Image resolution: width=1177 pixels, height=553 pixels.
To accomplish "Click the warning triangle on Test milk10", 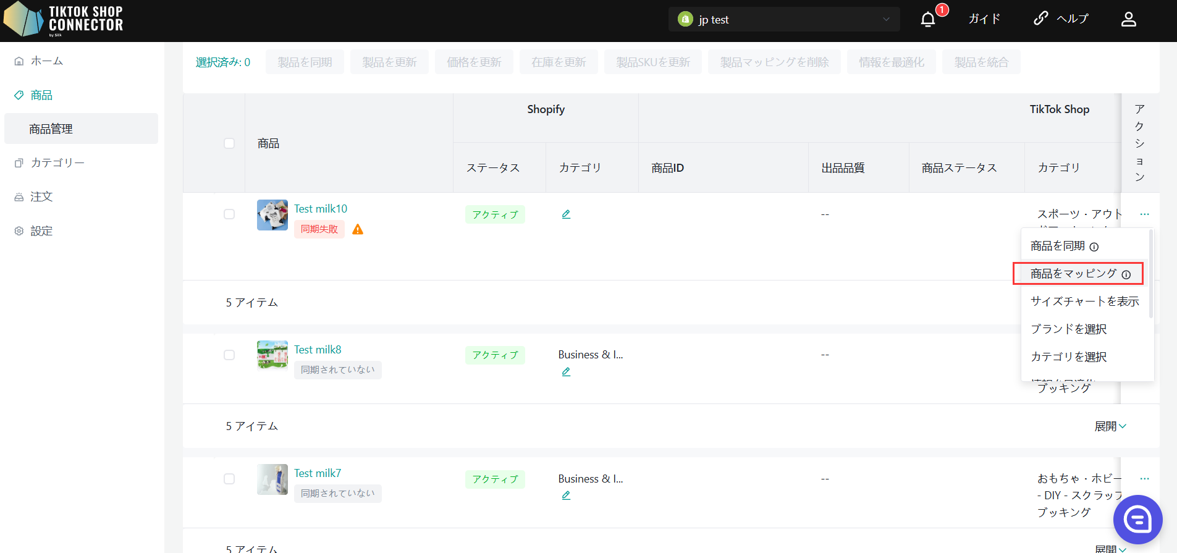I will (358, 230).
